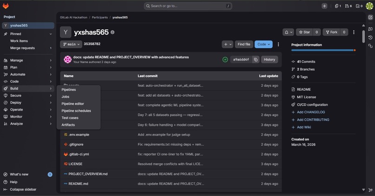Click the Create new plus icon in top bar
Viewport: 375px width, 196px height.
[x=324, y=6]
